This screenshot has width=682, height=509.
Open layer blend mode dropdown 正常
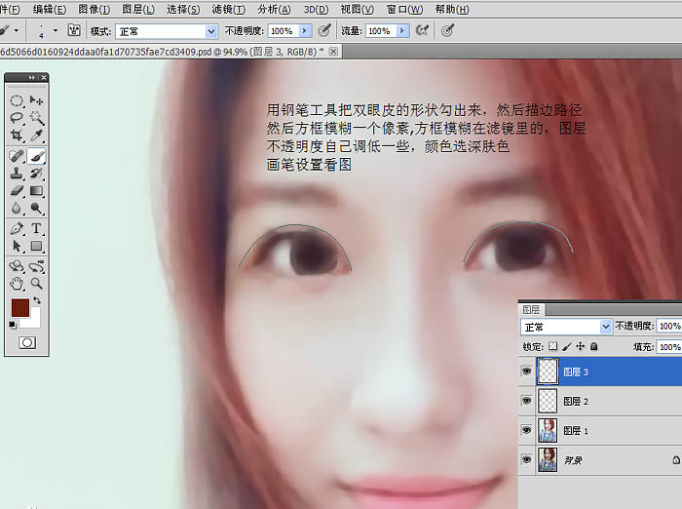tap(606, 326)
